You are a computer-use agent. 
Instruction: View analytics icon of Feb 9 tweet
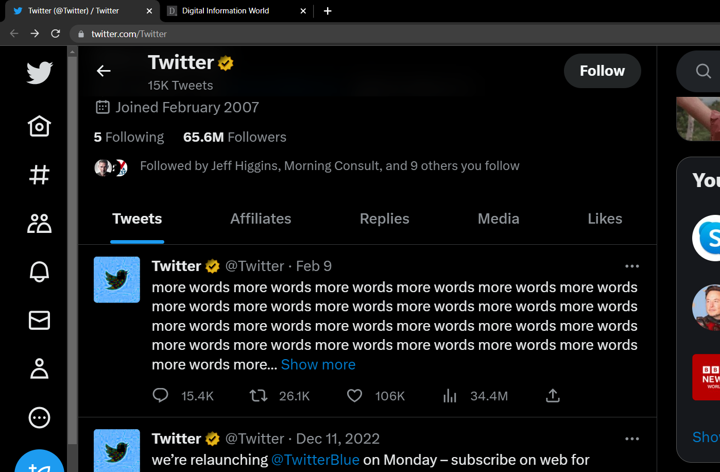tap(450, 395)
